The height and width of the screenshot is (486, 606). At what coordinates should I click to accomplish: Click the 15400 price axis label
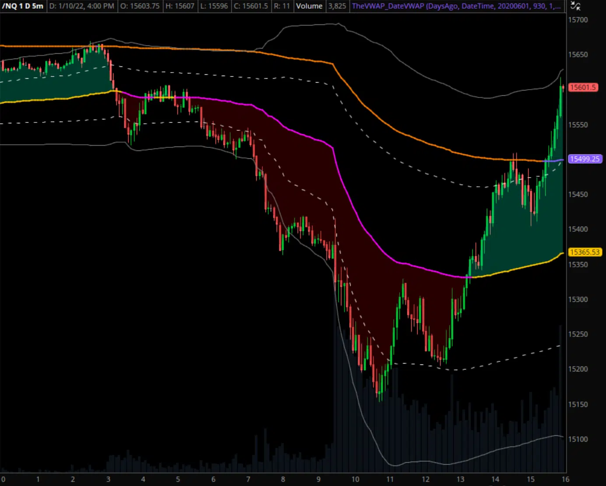coord(578,229)
